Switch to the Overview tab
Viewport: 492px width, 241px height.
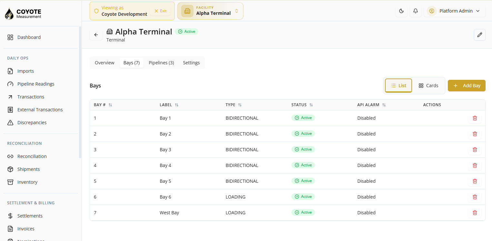coord(104,63)
